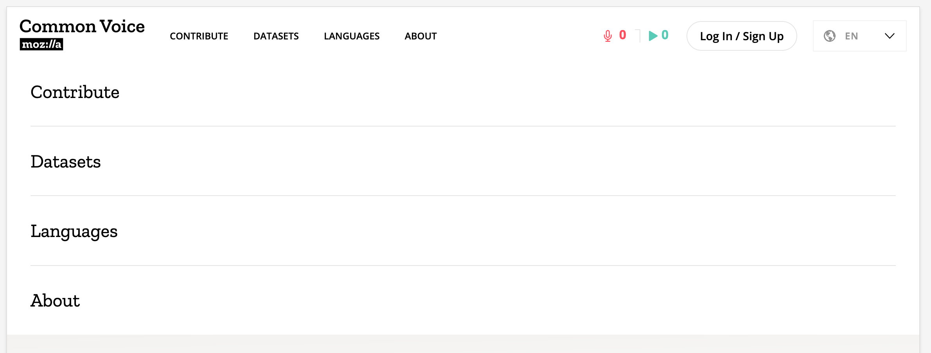Select the LANGUAGES navigation entry
This screenshot has height=353, width=931.
pos(351,36)
